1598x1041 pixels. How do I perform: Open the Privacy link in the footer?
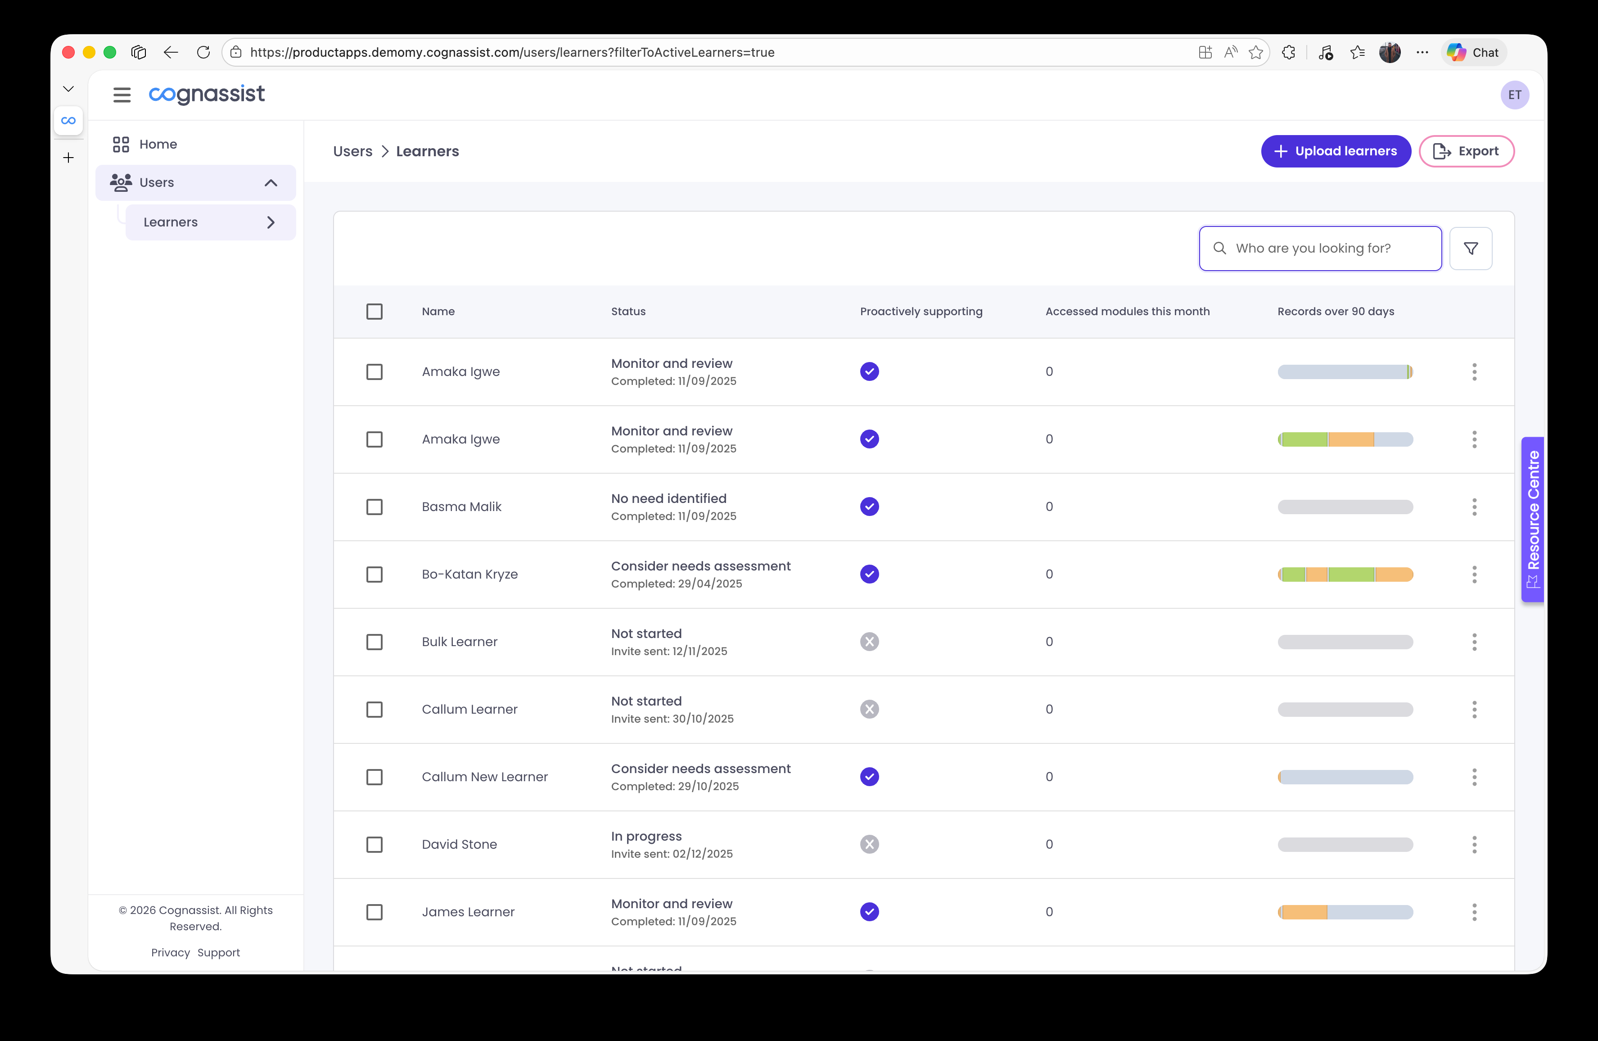point(170,952)
